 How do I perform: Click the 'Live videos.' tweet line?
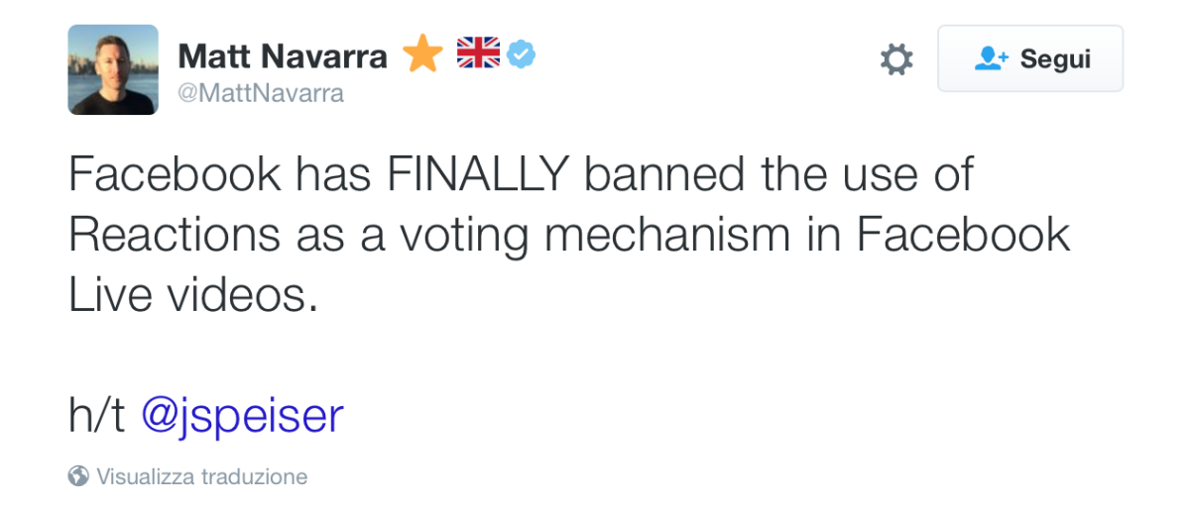[x=193, y=295]
